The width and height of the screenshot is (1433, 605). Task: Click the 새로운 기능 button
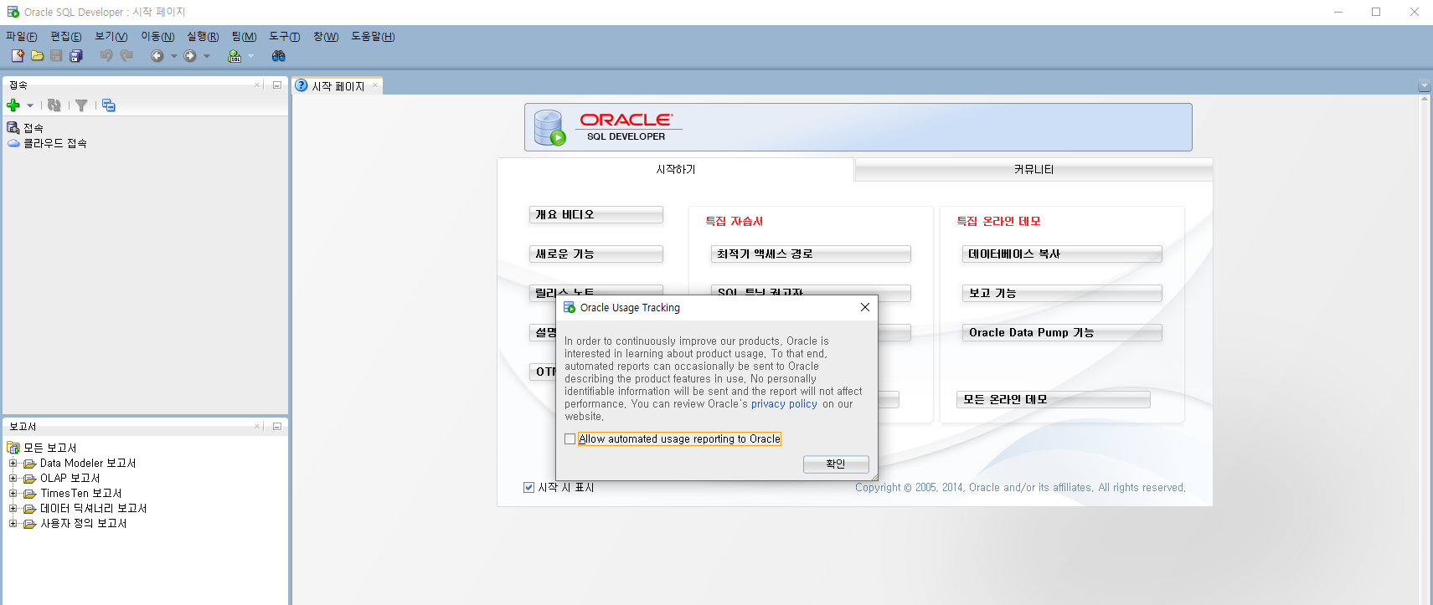(x=596, y=254)
